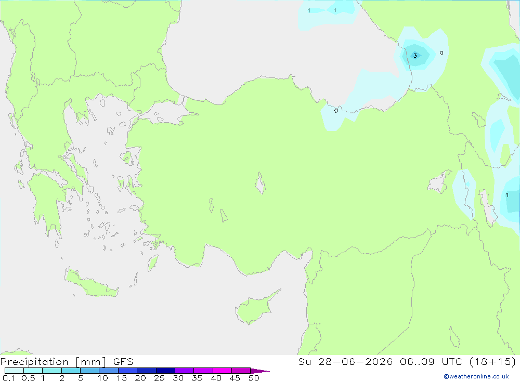Click the 0.1–0.5 mm palest cyan legend swatch
The height and width of the screenshot is (381, 520).
point(14,371)
